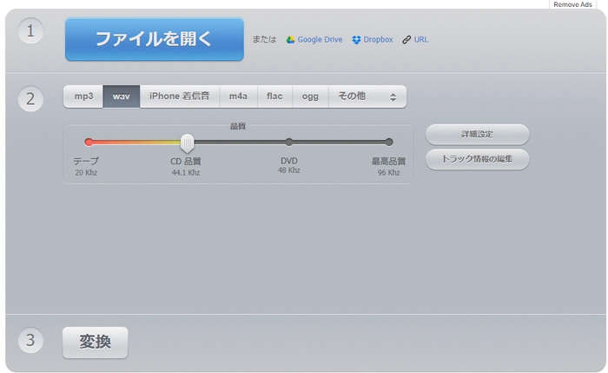Viewport: 608px width, 373px height.
Task: Set quality slider to 最高品質 96 kHz point
Action: click(x=389, y=142)
